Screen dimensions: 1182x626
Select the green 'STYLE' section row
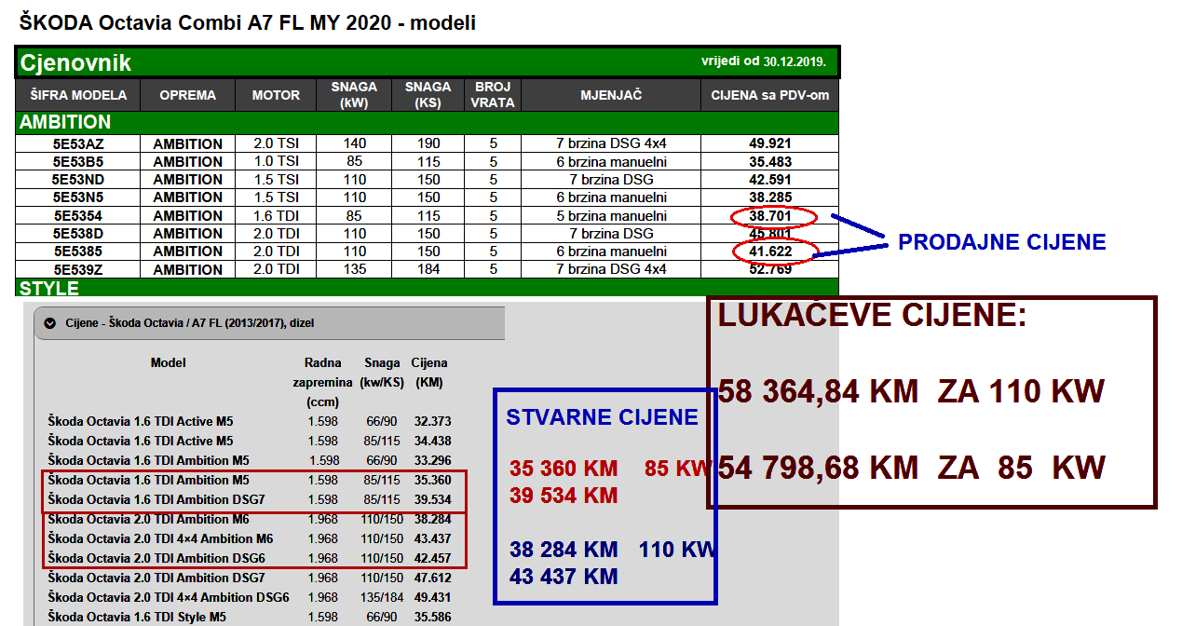[x=428, y=287]
